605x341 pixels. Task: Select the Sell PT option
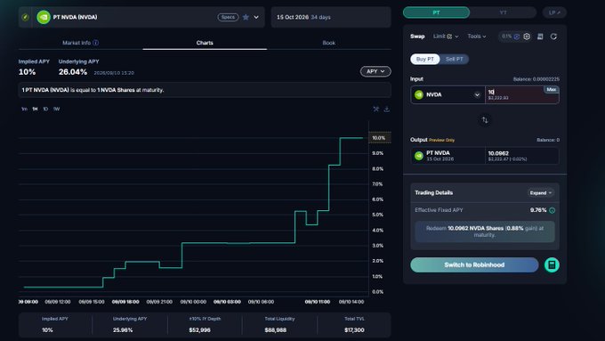(x=454, y=59)
